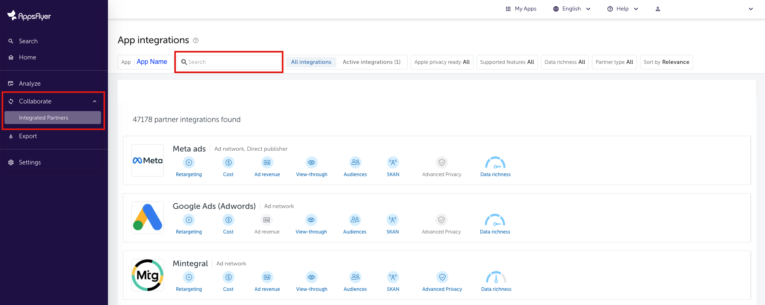Click Mintegral Data richness gauge
Viewport: 765px width, 305px height.
pyautogui.click(x=496, y=277)
